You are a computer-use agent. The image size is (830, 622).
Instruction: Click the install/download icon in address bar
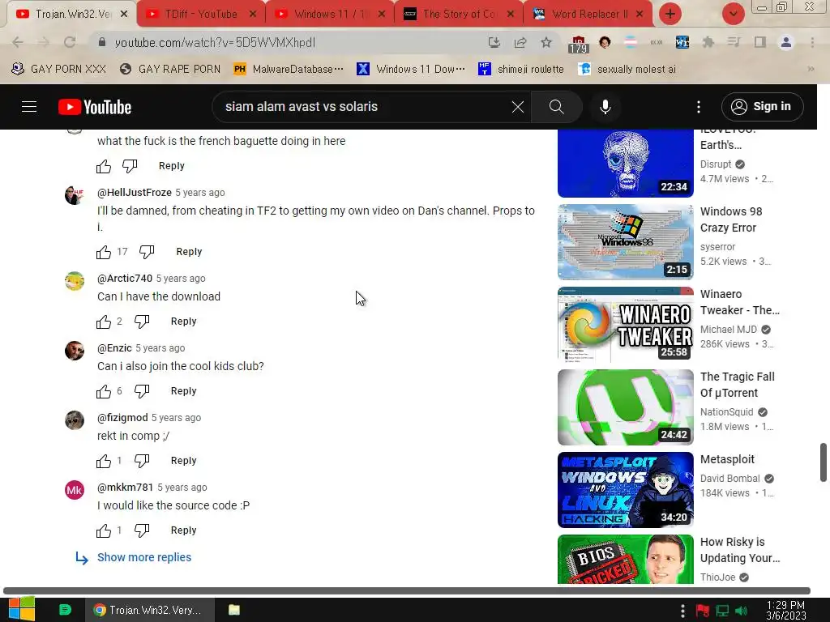494,42
